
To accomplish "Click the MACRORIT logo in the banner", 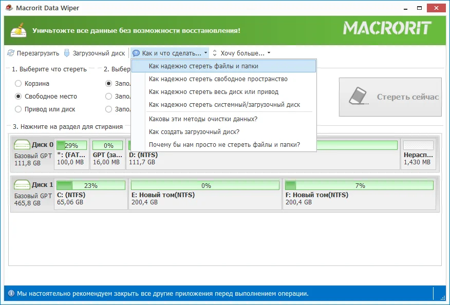I will 387,28.
